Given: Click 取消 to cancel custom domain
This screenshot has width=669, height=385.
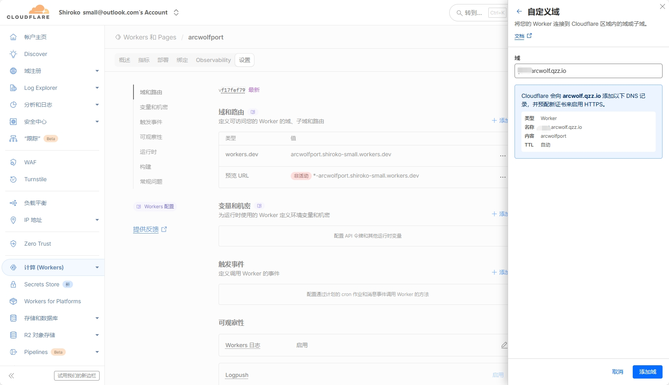Looking at the screenshot, I should coord(617,372).
